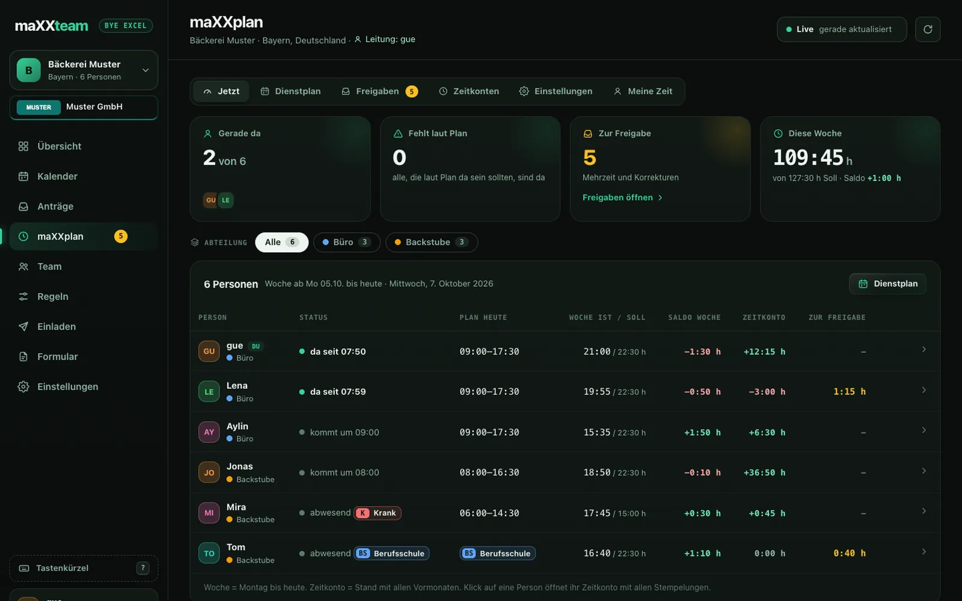This screenshot has height=601, width=962.
Task: Click Aylin's AY avatar in table
Action: (209, 432)
